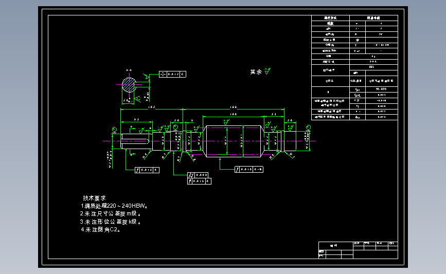Viewport: 446px width, 274px height.
Task: Click the note 4.未注倒角C2
Action: tap(100, 230)
